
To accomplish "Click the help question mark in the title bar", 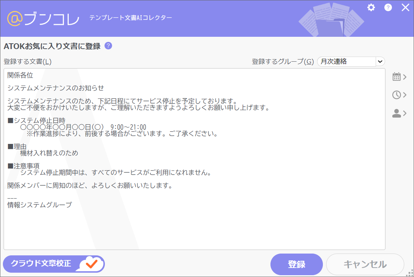I will click(x=388, y=8).
